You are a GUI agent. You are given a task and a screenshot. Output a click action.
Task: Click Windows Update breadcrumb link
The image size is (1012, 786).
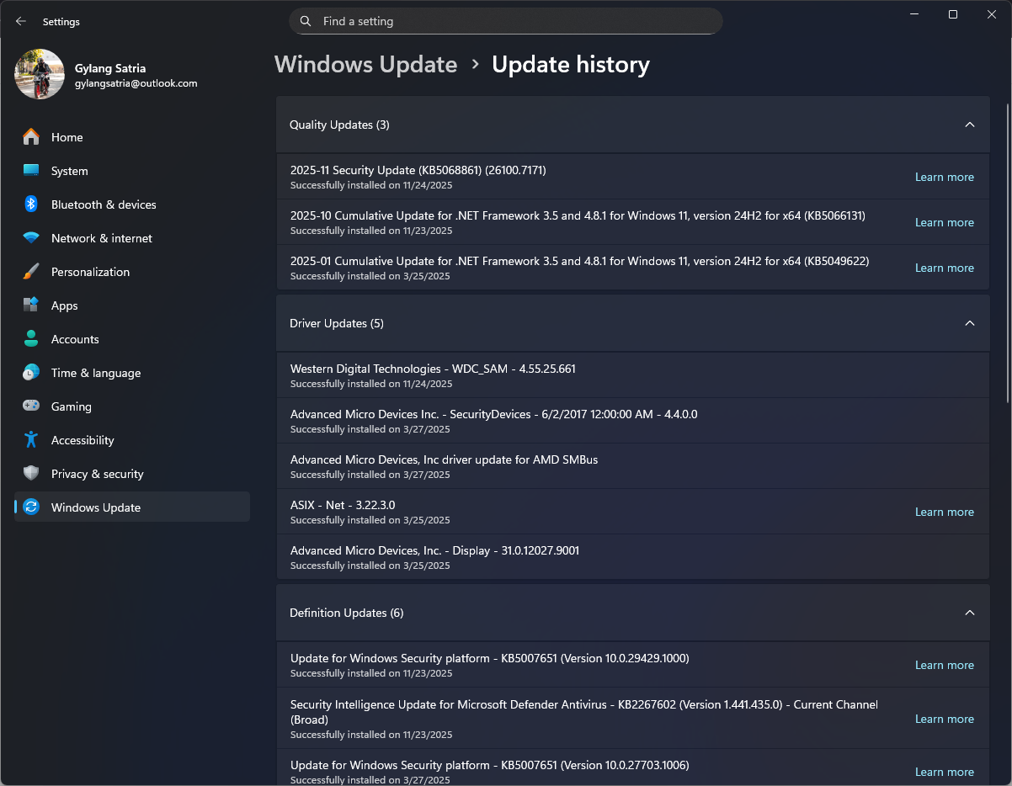(x=365, y=65)
